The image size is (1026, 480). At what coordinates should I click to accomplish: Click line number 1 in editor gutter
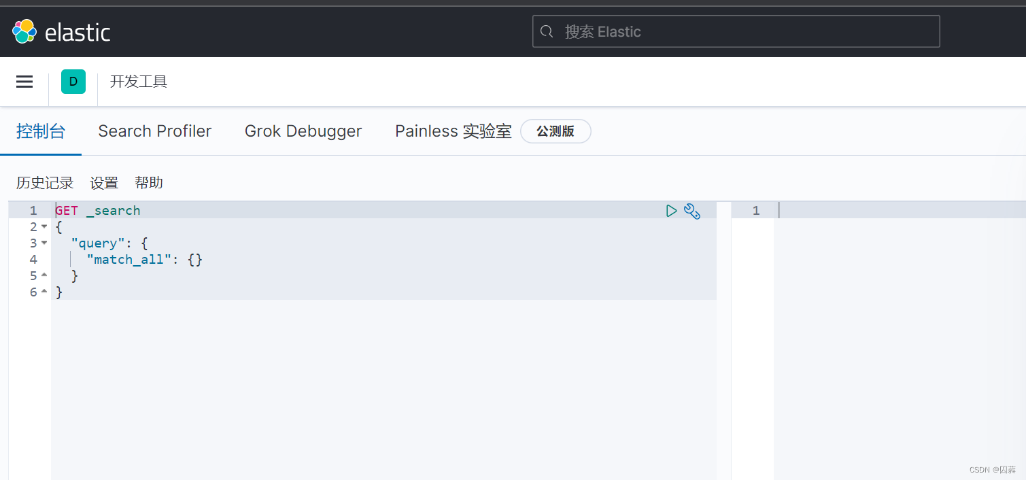[33, 210]
